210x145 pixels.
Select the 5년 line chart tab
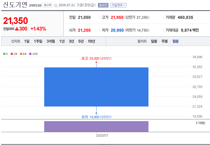pyautogui.click(x=81, y=41)
